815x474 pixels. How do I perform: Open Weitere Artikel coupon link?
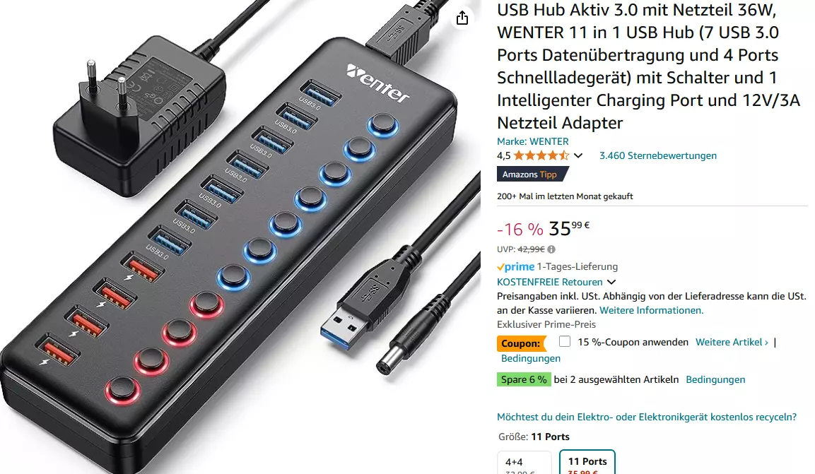tap(732, 342)
